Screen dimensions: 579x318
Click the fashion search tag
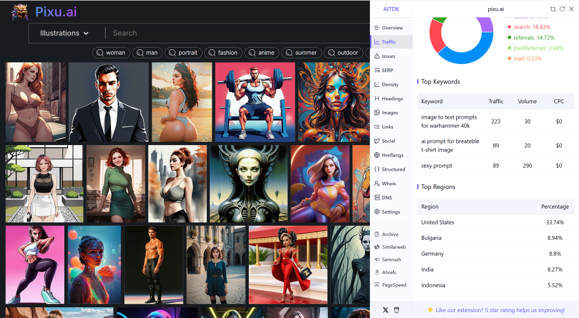(x=224, y=53)
